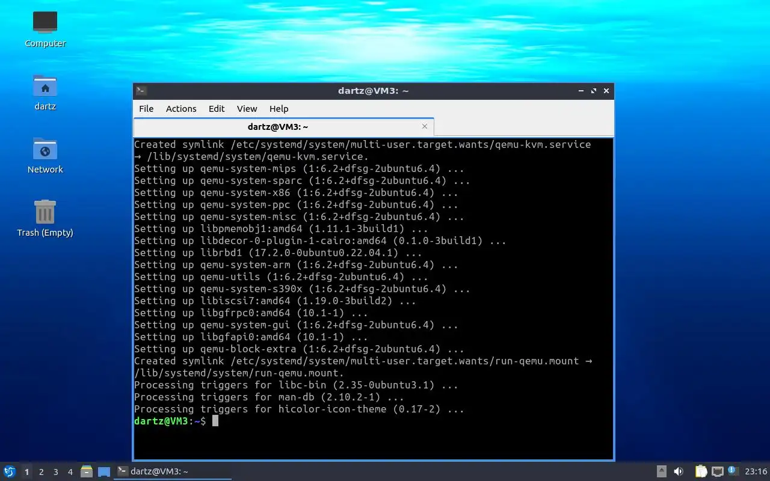The width and height of the screenshot is (770, 481).
Task: Select the dartz home folder icon
Action: [45, 92]
